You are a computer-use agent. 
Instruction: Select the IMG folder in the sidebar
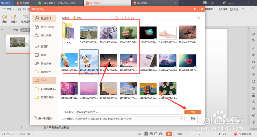point(44,80)
